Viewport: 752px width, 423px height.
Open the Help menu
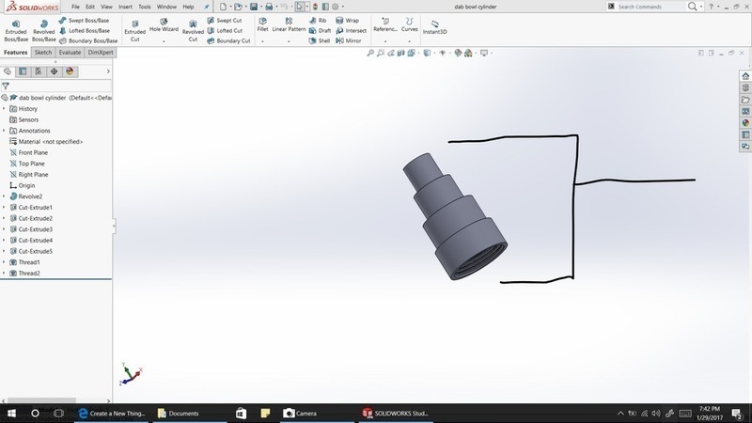[x=188, y=7]
